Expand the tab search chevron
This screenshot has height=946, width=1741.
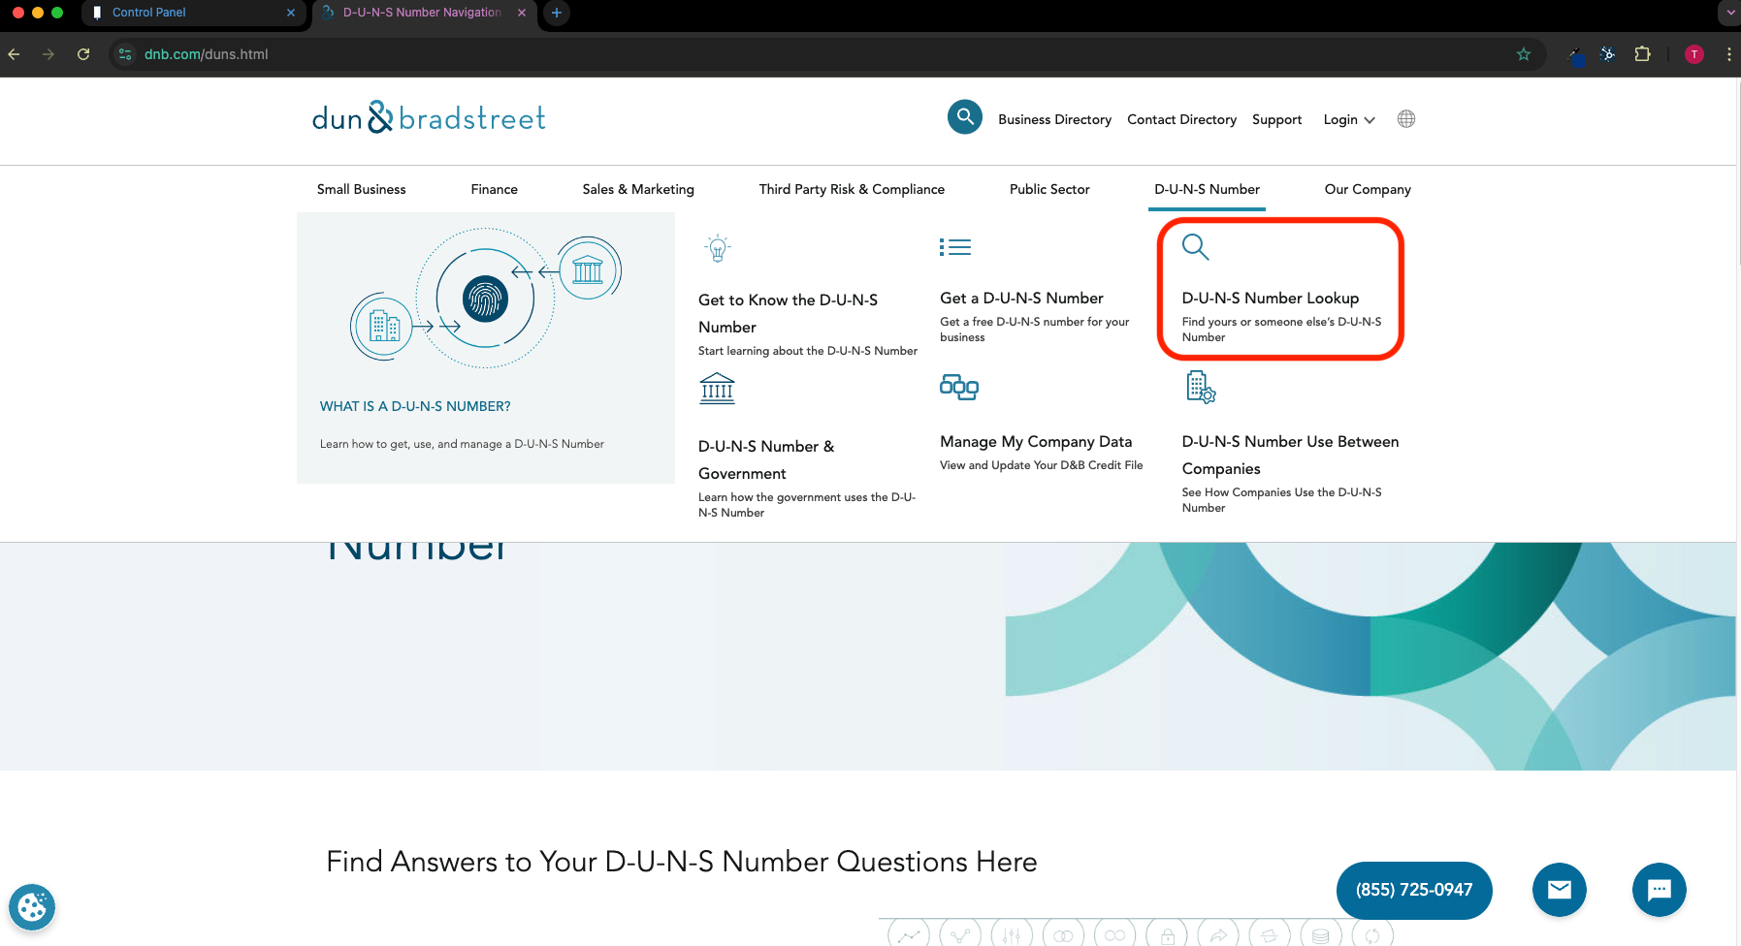tap(1729, 13)
